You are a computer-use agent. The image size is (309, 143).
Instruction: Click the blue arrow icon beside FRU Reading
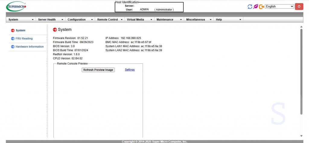[x=13, y=38]
